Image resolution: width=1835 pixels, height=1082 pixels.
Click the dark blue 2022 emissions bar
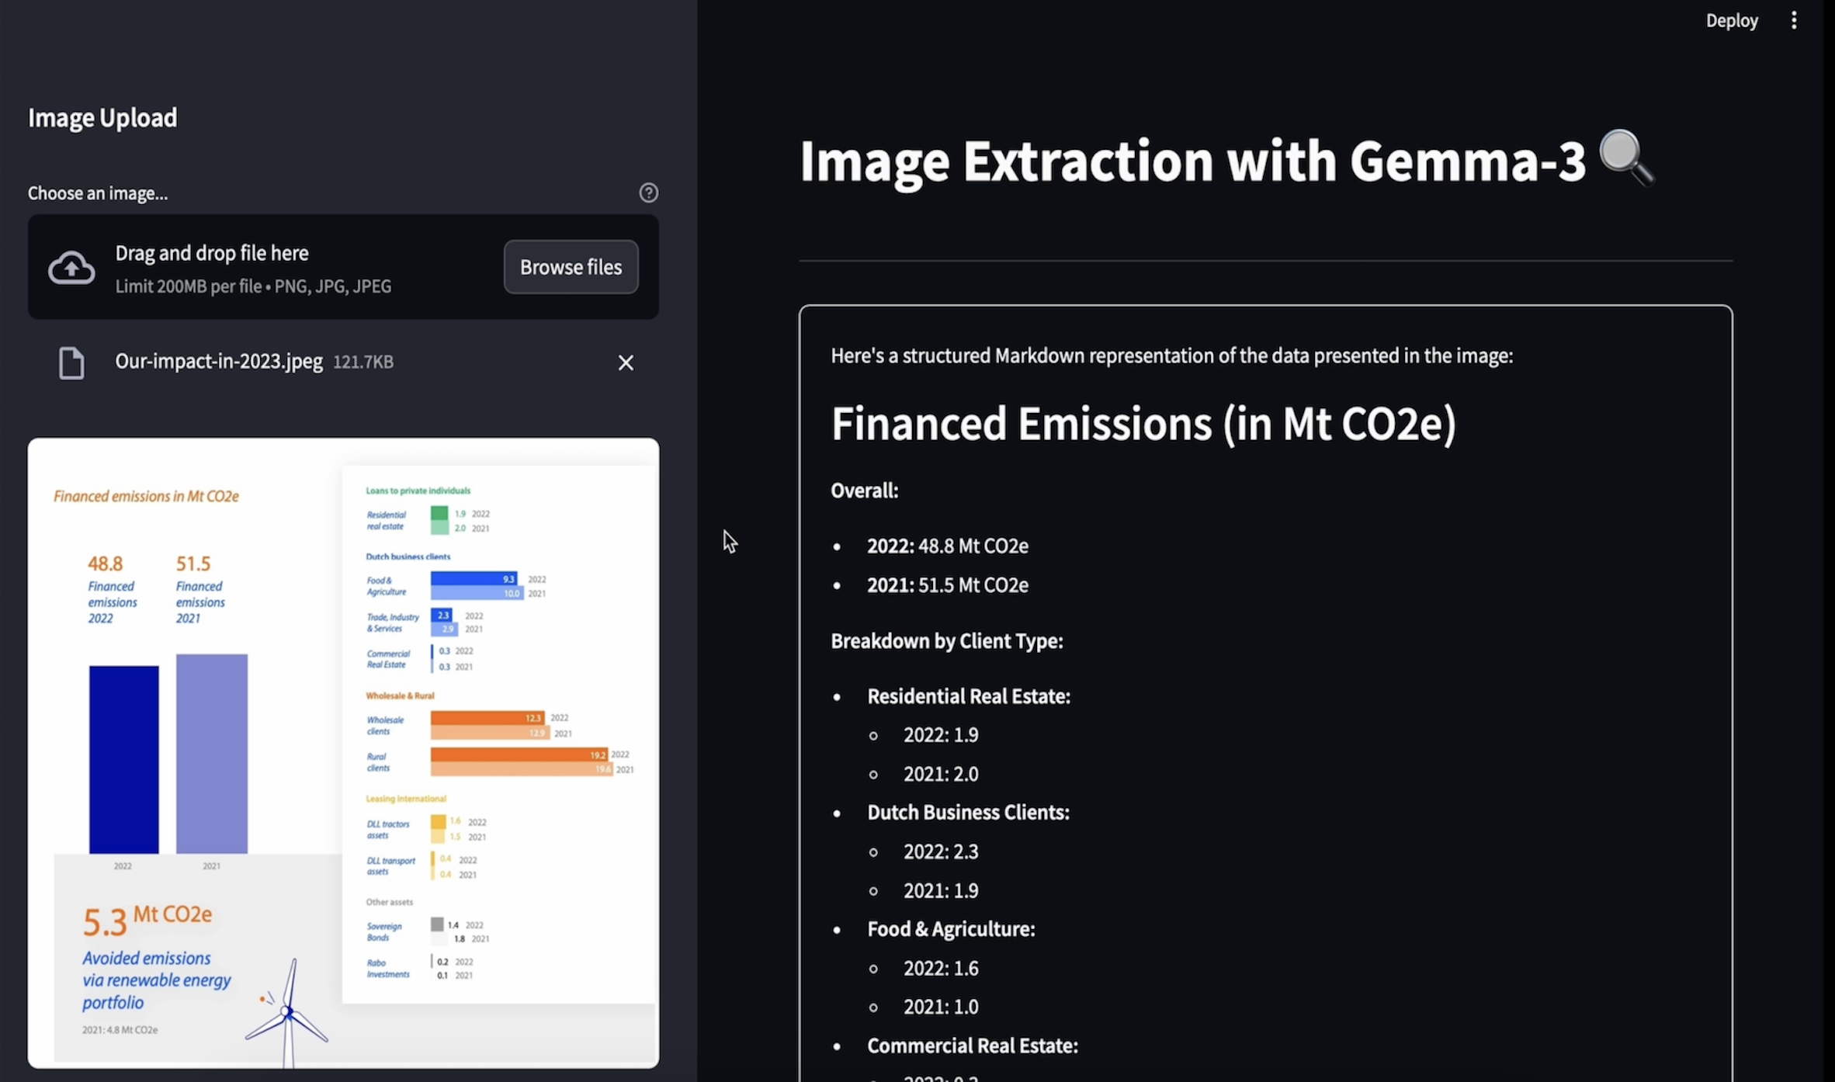pos(123,758)
